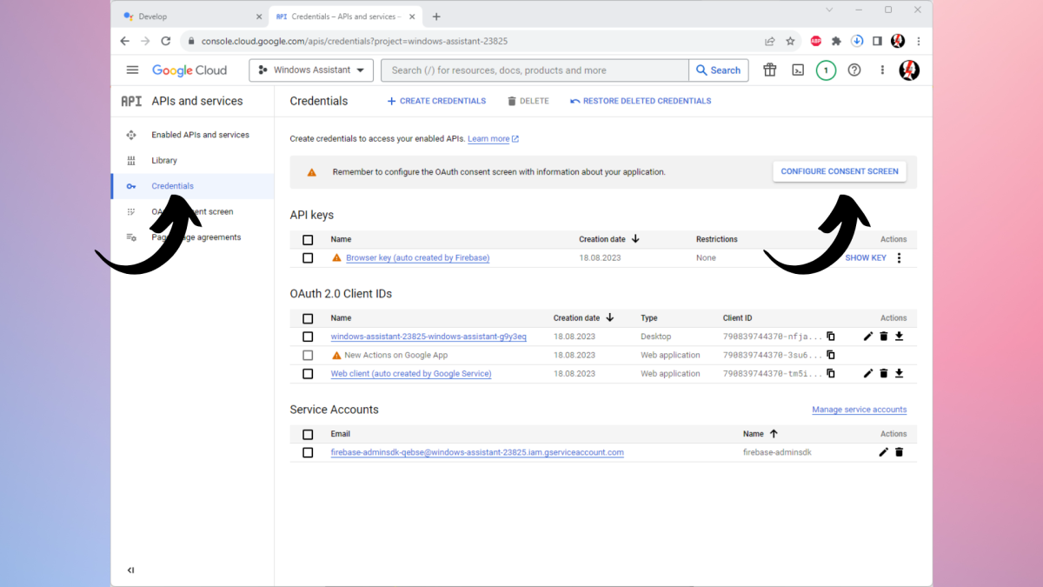Image resolution: width=1043 pixels, height=587 pixels.
Task: Open firebase-adminsdk service account email link
Action: [477, 453]
